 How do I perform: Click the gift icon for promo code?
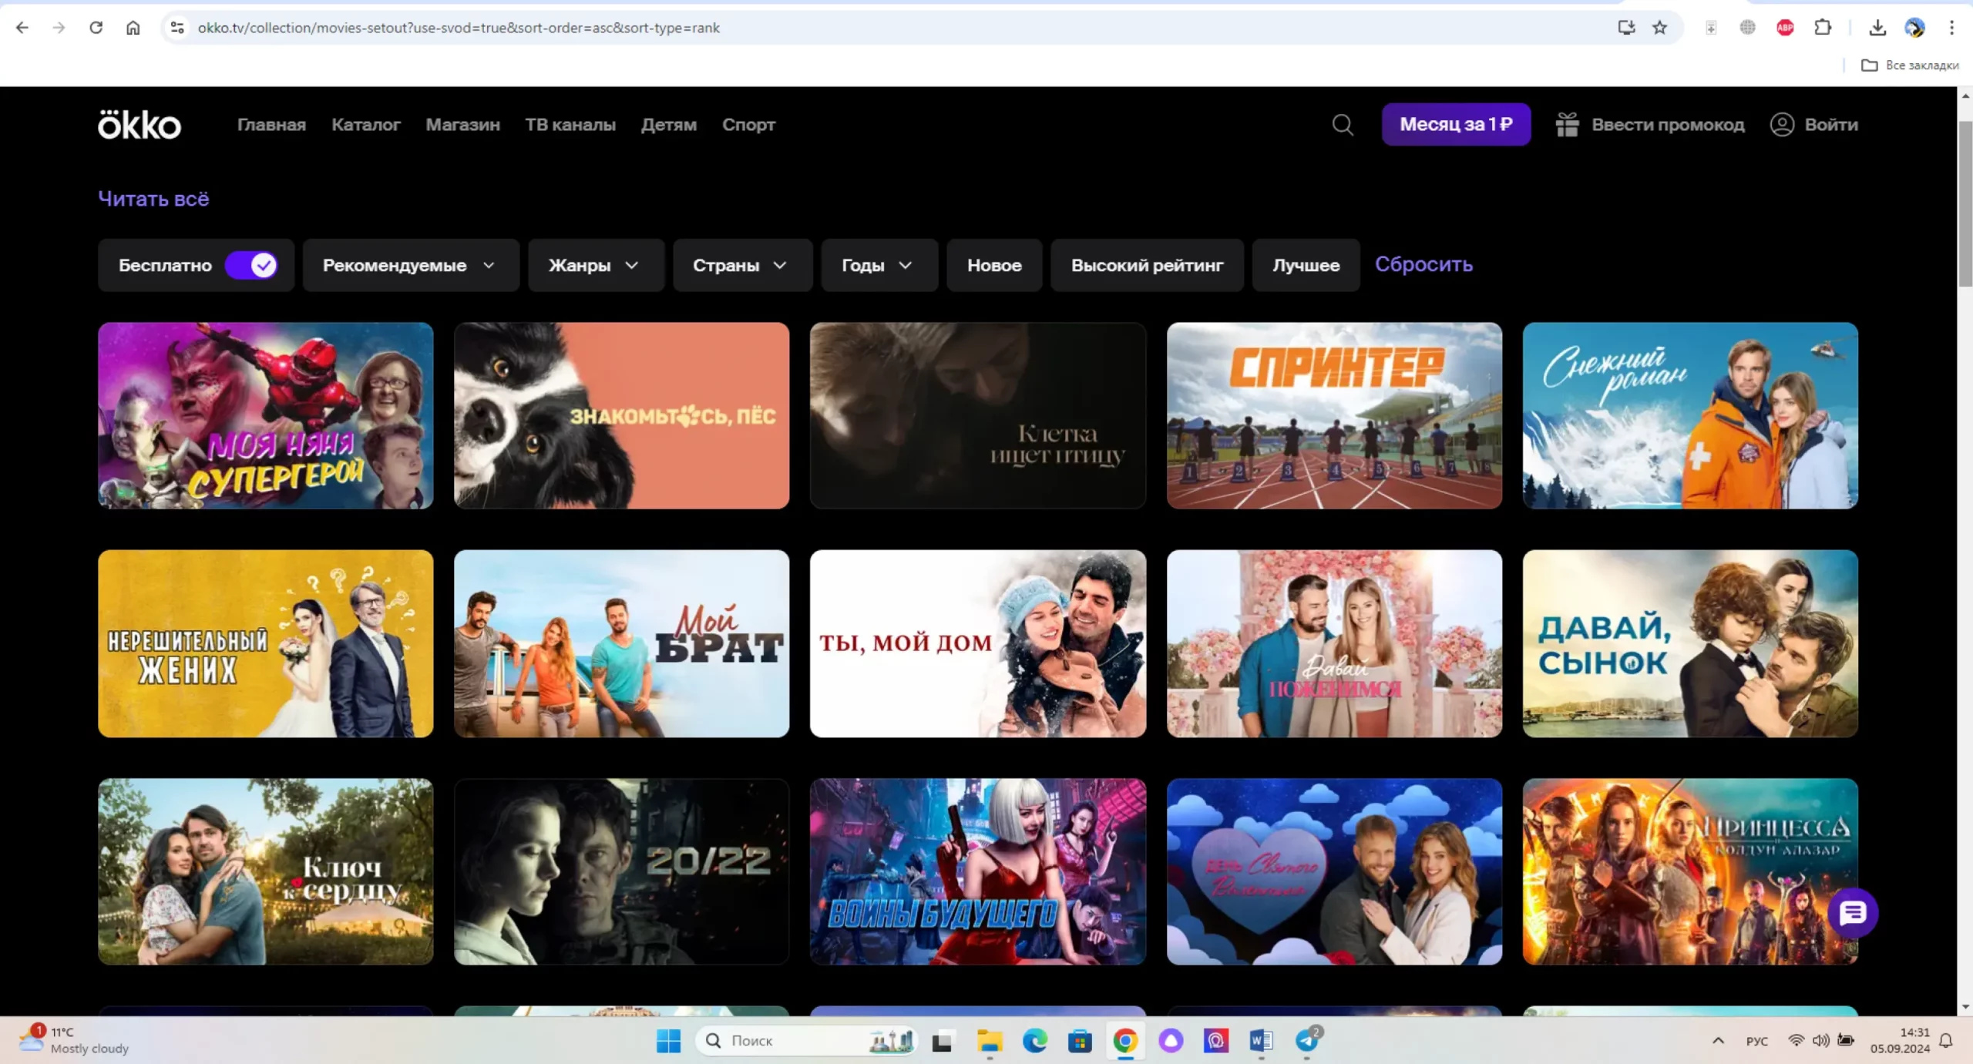[1567, 125]
